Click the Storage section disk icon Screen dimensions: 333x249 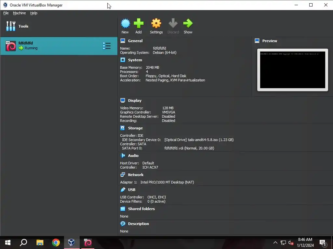pos(123,128)
